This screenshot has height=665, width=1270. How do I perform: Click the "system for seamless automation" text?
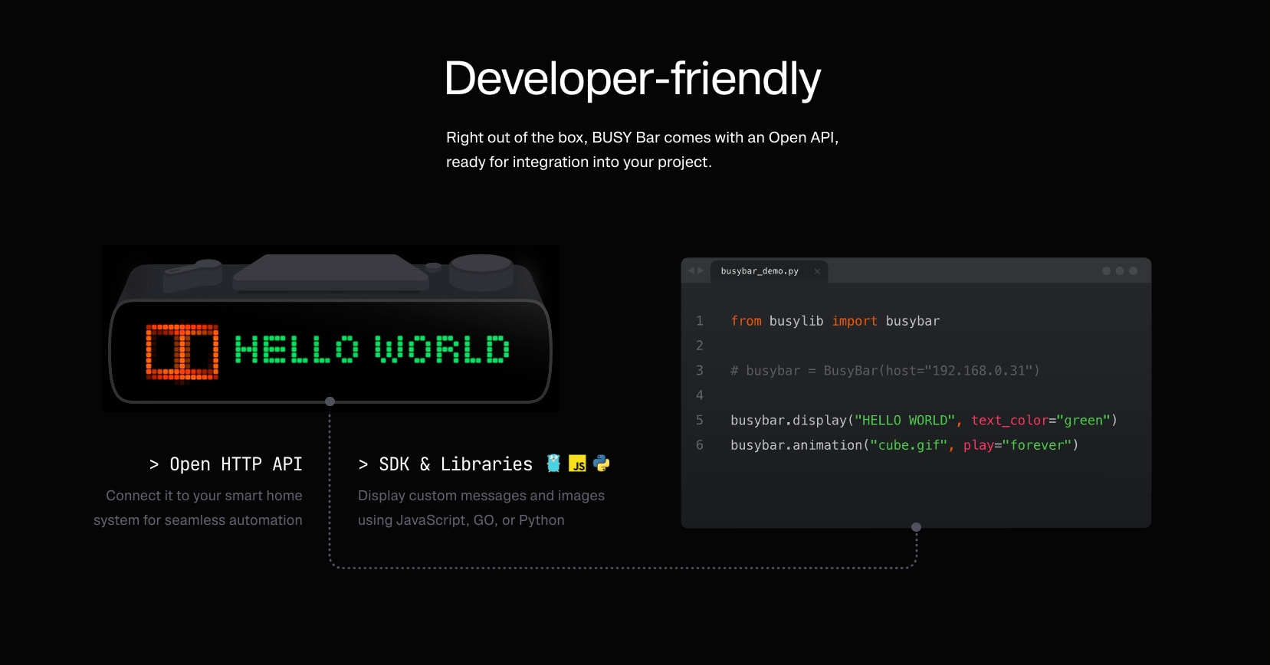[x=198, y=520]
